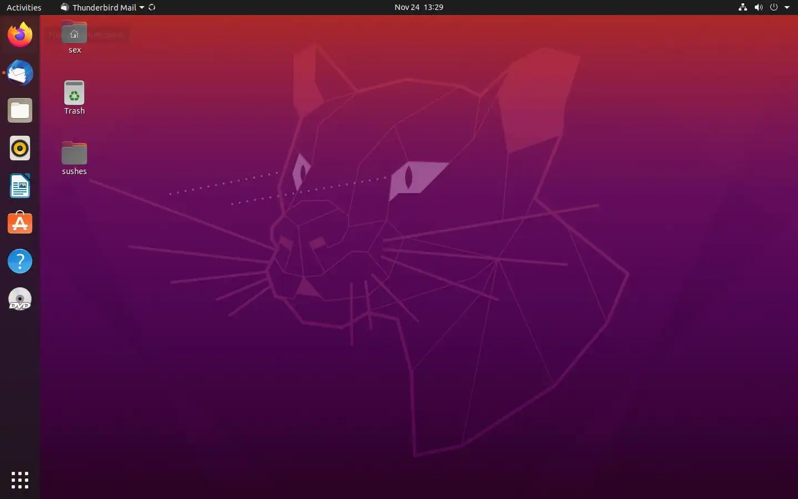798x499 pixels.
Task: Click the network status icon
Action: [743, 7]
